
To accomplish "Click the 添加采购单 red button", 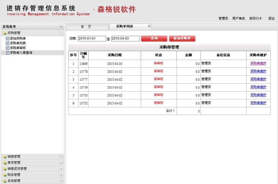I will click(182, 38).
